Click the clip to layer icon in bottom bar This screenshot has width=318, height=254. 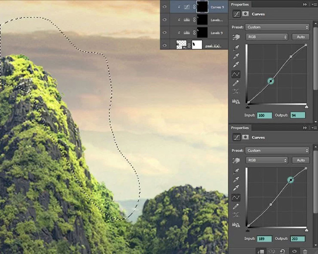pyautogui.click(x=261, y=251)
